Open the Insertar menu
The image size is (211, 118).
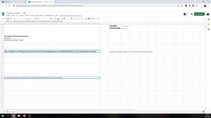(21, 15)
